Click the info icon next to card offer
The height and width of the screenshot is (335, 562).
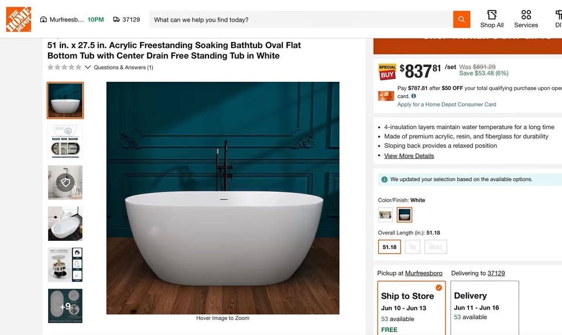coord(414,96)
